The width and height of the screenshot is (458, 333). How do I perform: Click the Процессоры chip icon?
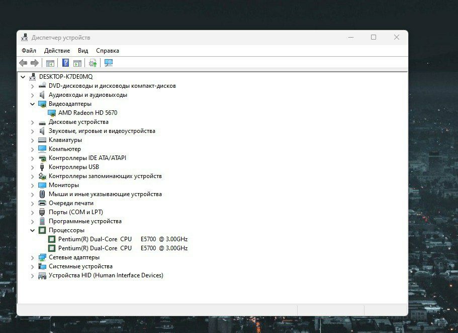pyautogui.click(x=42, y=230)
